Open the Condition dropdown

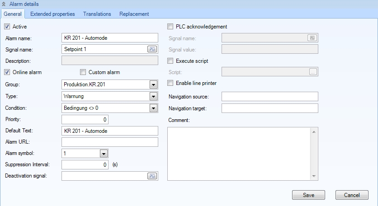(153, 108)
